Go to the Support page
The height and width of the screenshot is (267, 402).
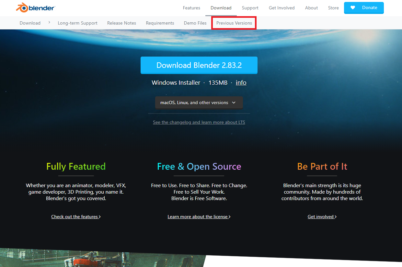[x=250, y=8]
